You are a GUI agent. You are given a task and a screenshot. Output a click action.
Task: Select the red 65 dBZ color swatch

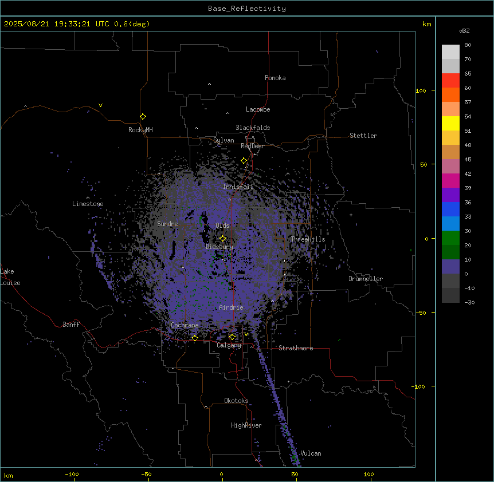click(450, 81)
